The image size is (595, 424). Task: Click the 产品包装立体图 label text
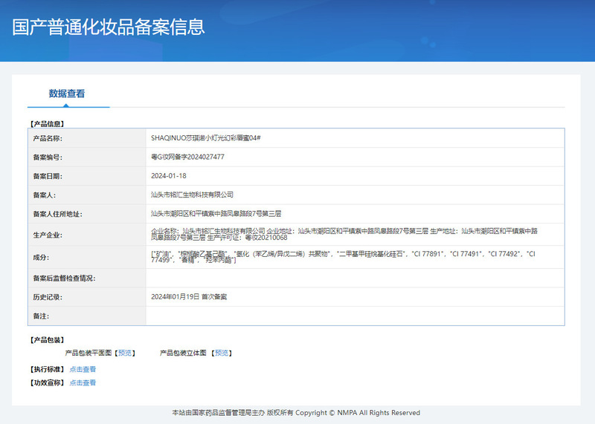(x=183, y=353)
